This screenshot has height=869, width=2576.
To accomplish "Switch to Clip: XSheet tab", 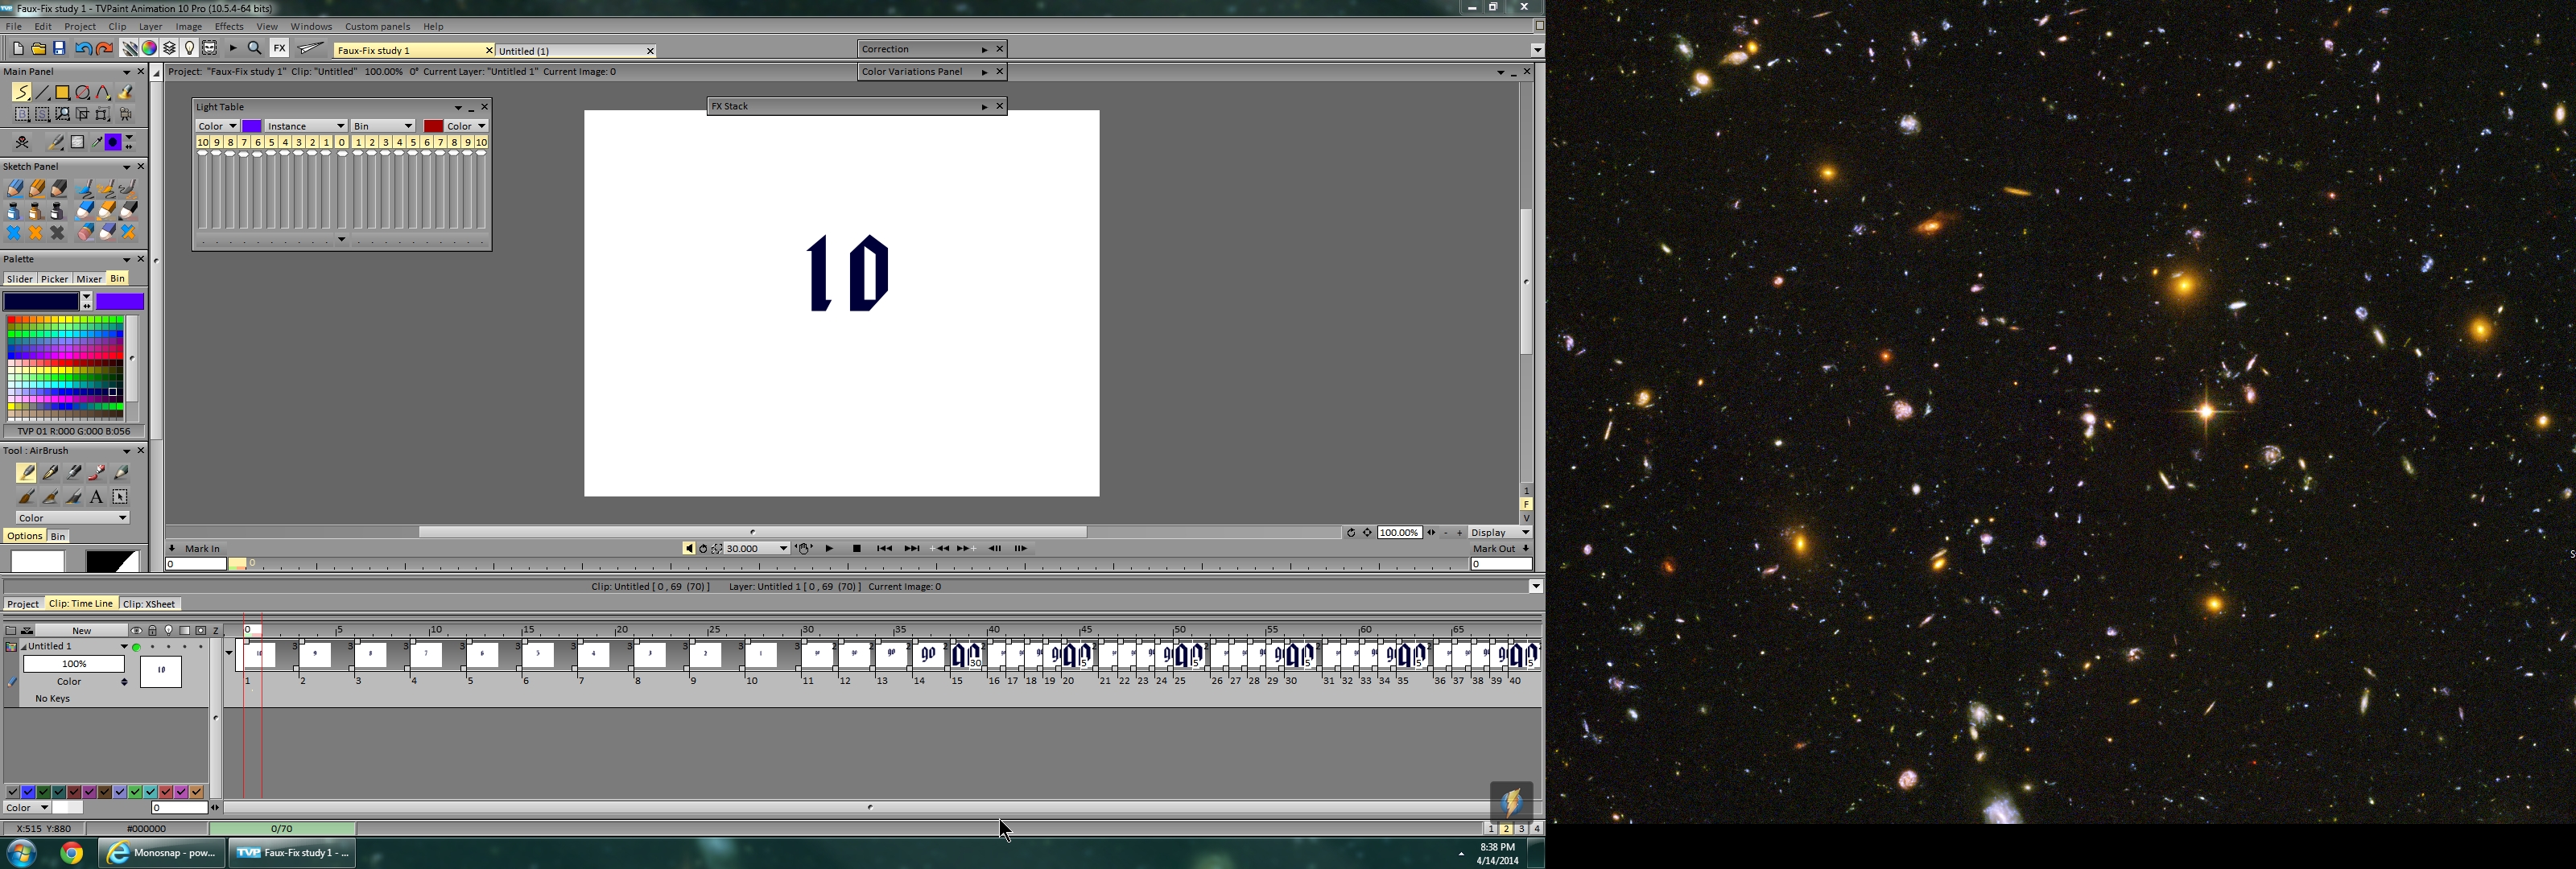I will tap(149, 604).
